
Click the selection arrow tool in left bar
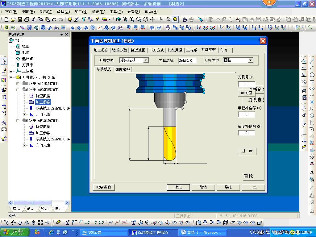[4, 61]
